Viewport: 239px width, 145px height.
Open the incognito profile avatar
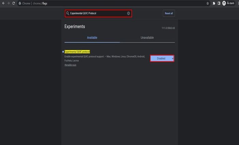pos(224,3)
